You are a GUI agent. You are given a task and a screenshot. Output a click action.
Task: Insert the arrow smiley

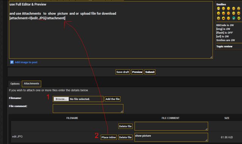click(223, 18)
